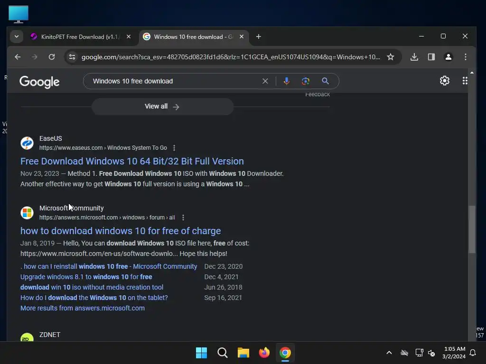Open download win 10 iso without media tool link
The width and height of the screenshot is (486, 364).
92,287
